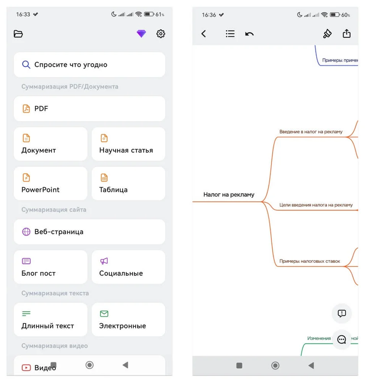Open settings with the gear icon
This screenshot has height=382, width=365.
[161, 34]
